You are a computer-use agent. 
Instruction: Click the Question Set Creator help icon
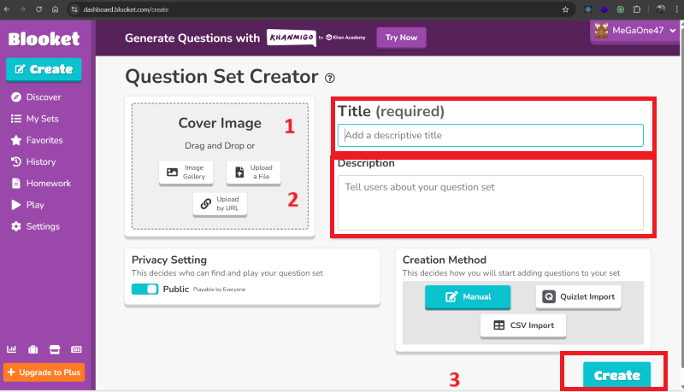(330, 78)
